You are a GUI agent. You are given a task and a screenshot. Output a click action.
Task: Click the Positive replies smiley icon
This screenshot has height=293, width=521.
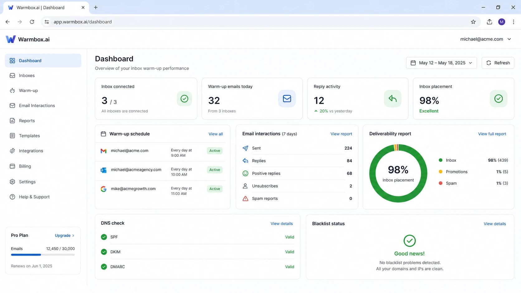pyautogui.click(x=246, y=173)
